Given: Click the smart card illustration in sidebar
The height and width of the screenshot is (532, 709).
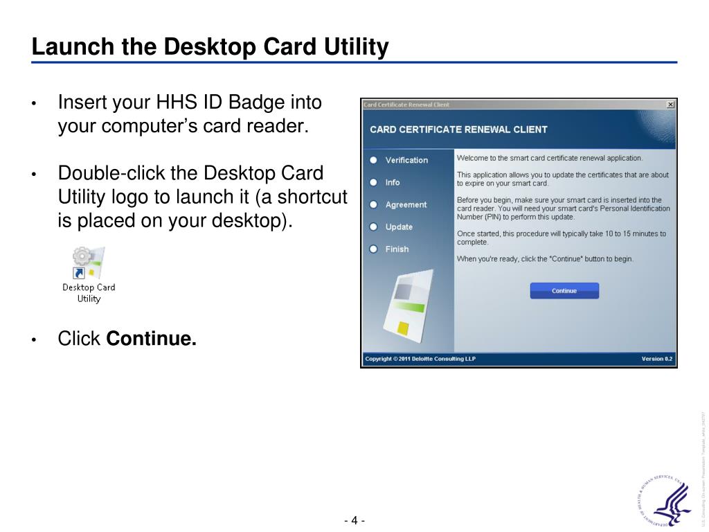Looking at the screenshot, I should [408, 306].
